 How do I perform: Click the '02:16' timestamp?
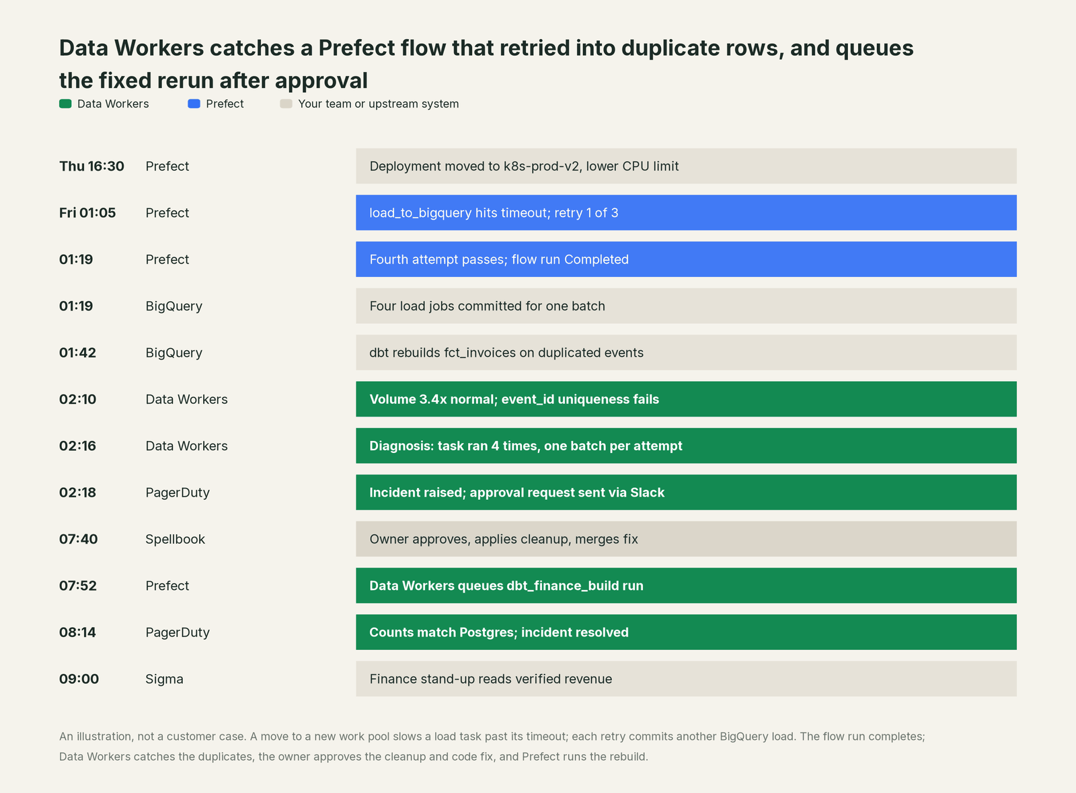click(x=77, y=446)
